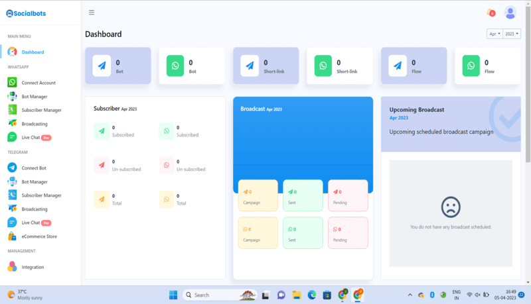Click the Integration colored circles icon
The width and height of the screenshot is (531, 304).
point(12,266)
